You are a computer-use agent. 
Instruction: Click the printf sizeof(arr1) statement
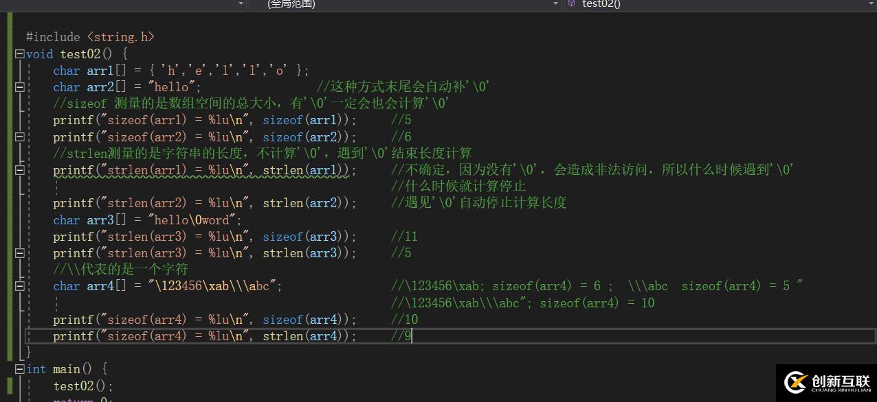[x=206, y=120]
